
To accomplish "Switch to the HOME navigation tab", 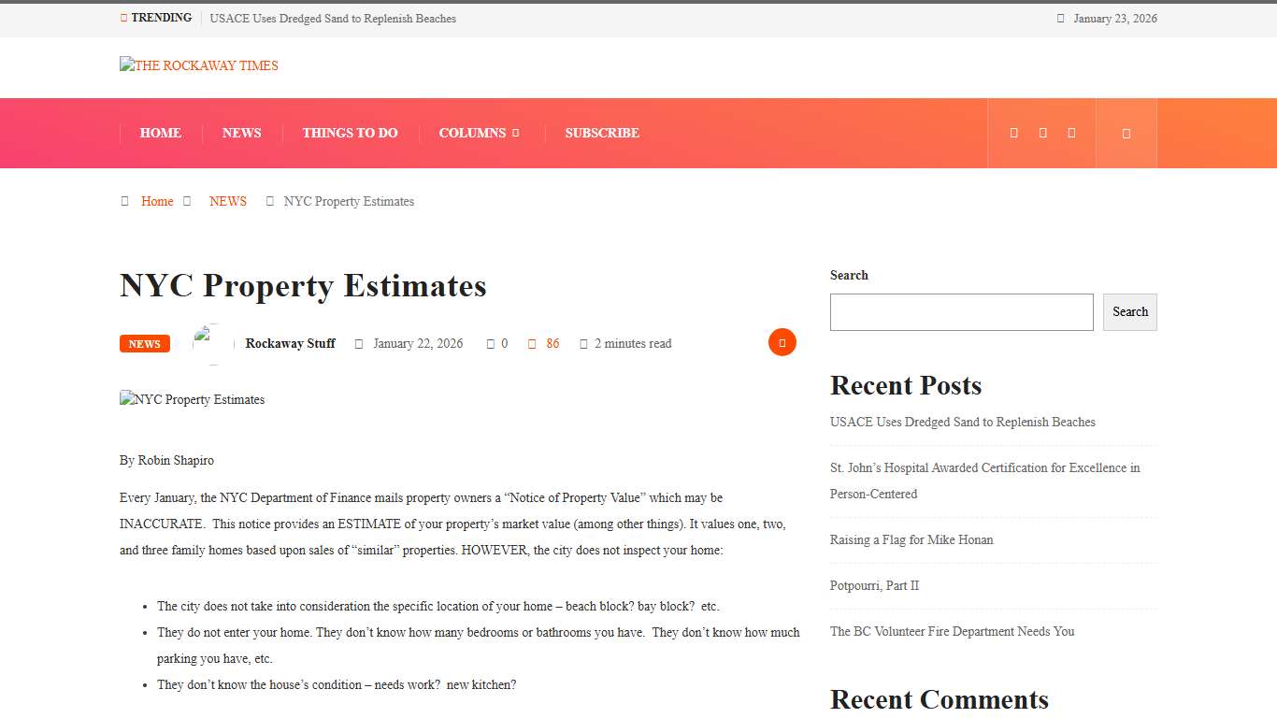I will click(x=160, y=133).
